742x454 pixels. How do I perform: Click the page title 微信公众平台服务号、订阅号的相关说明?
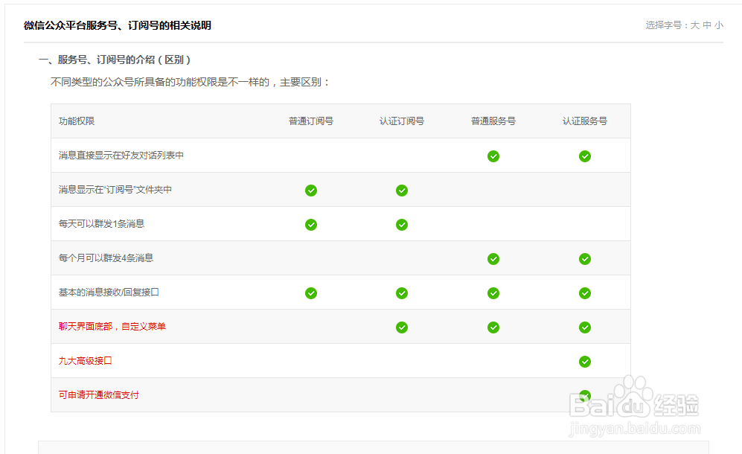click(x=118, y=25)
